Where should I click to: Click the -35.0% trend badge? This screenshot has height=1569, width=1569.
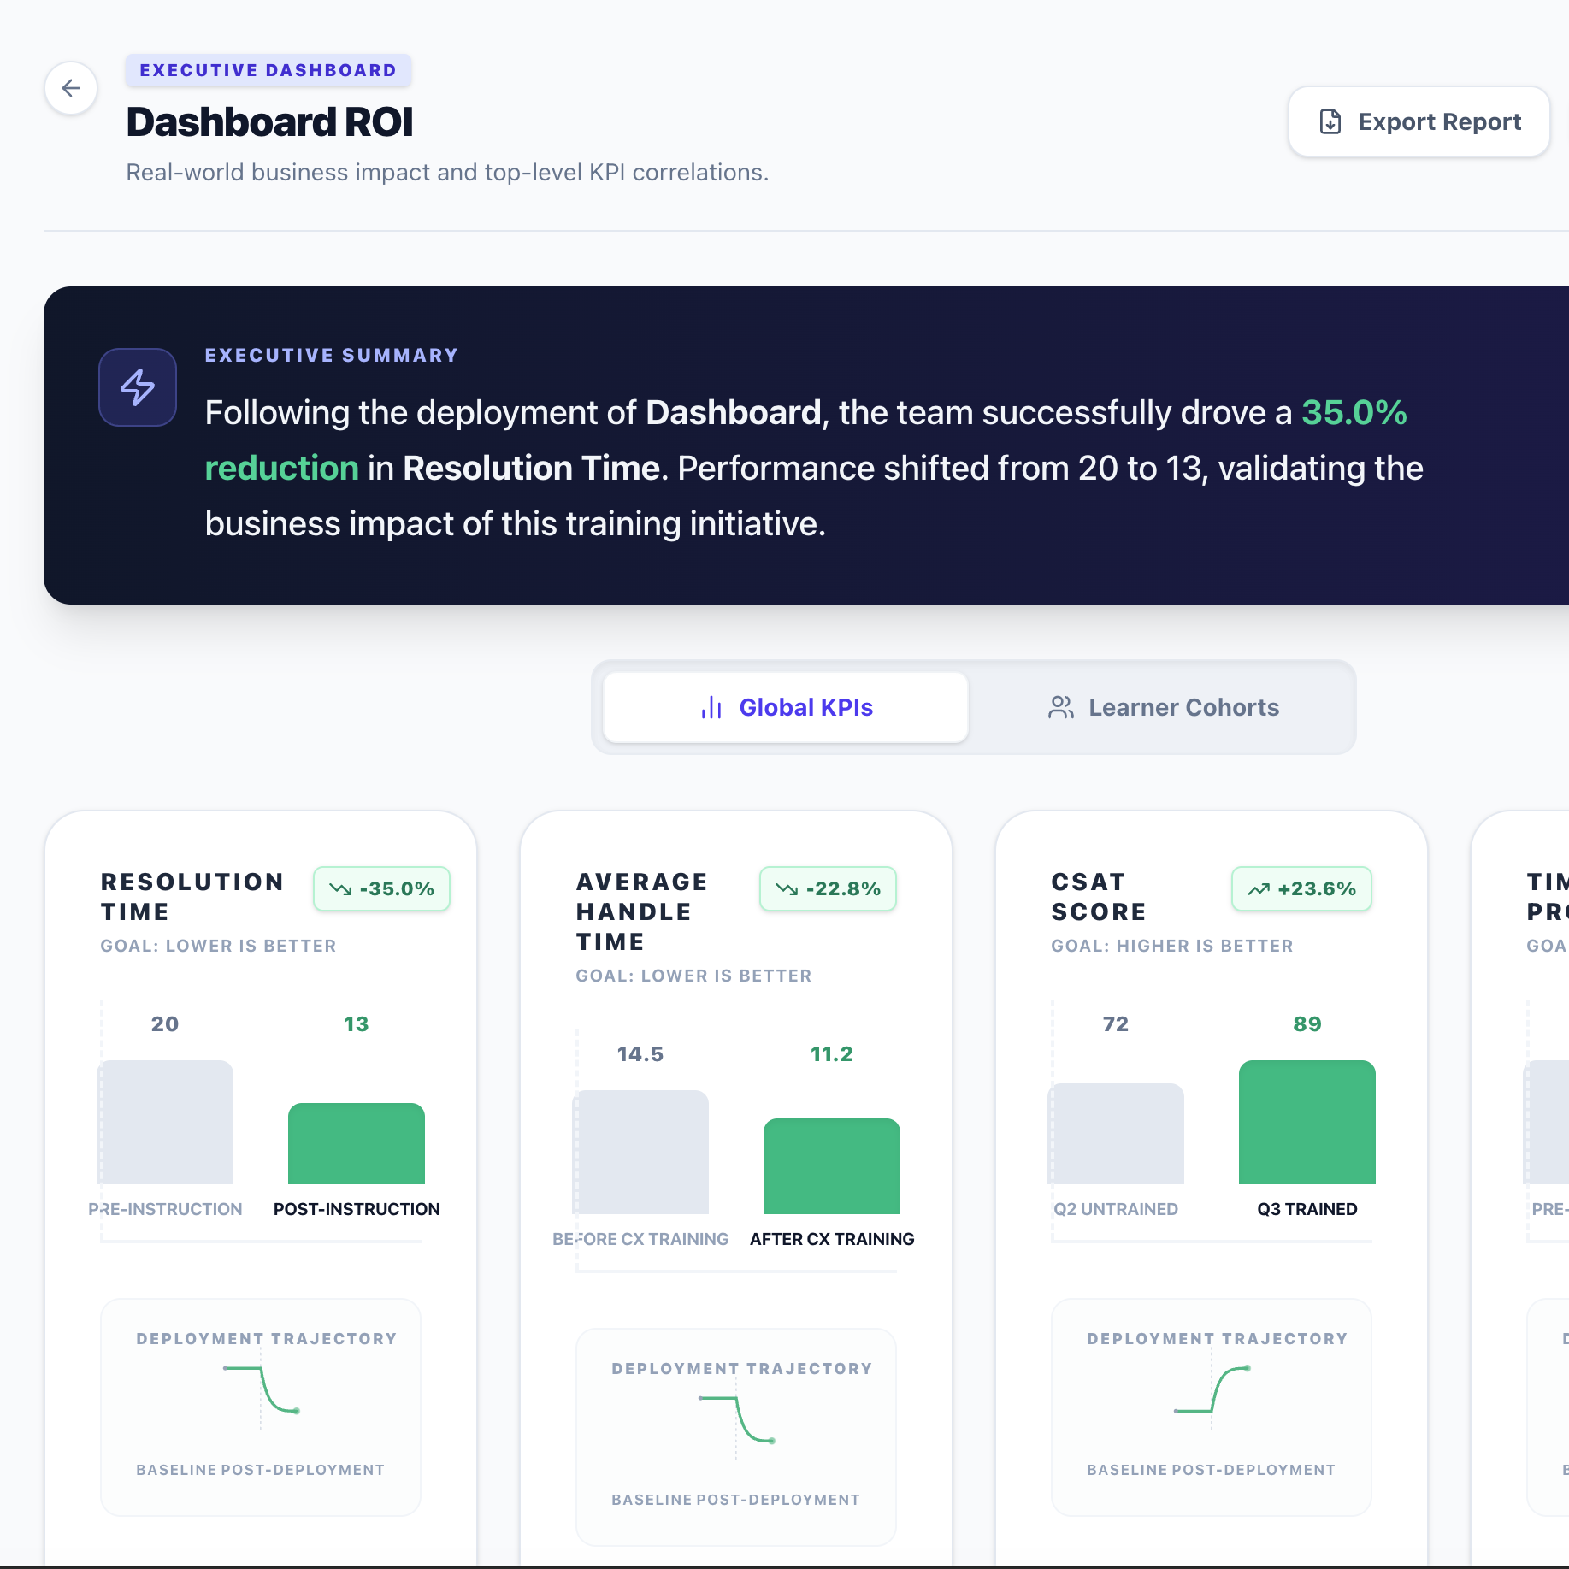click(381, 889)
